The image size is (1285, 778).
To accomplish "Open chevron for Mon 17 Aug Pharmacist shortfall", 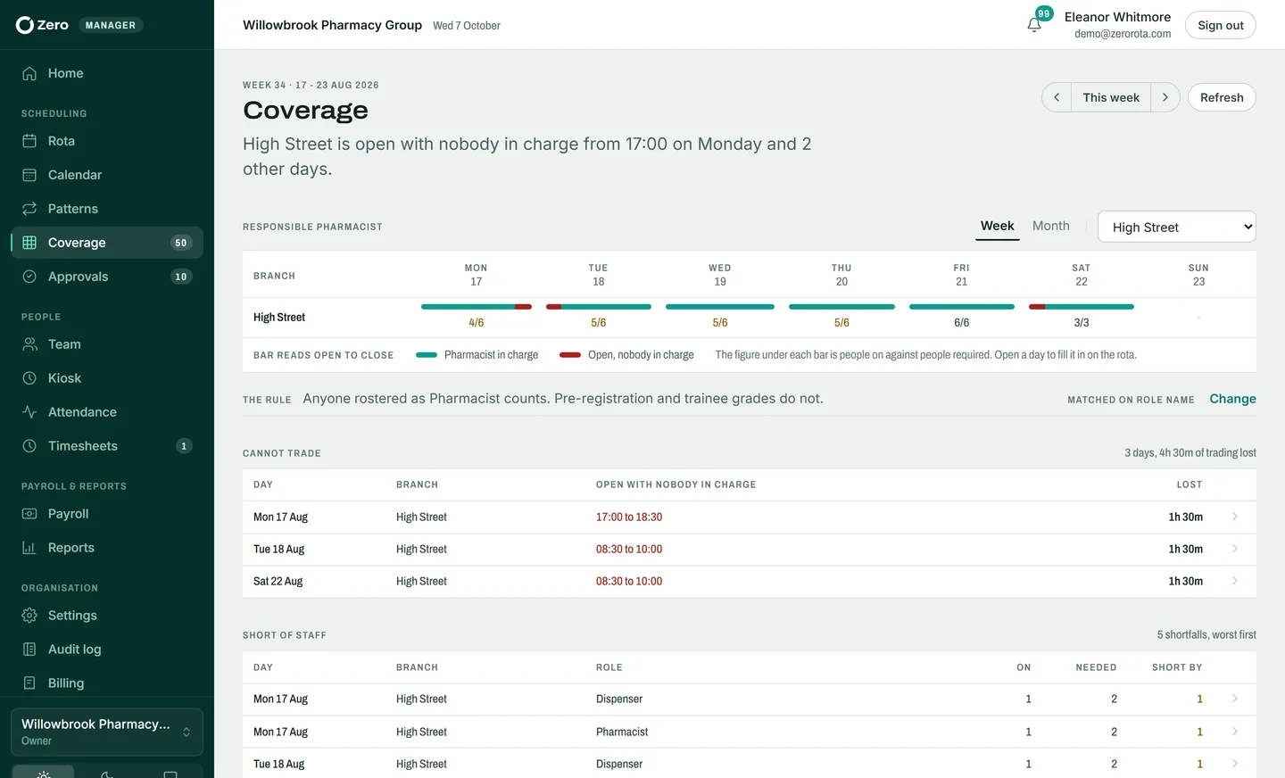I will (1235, 732).
